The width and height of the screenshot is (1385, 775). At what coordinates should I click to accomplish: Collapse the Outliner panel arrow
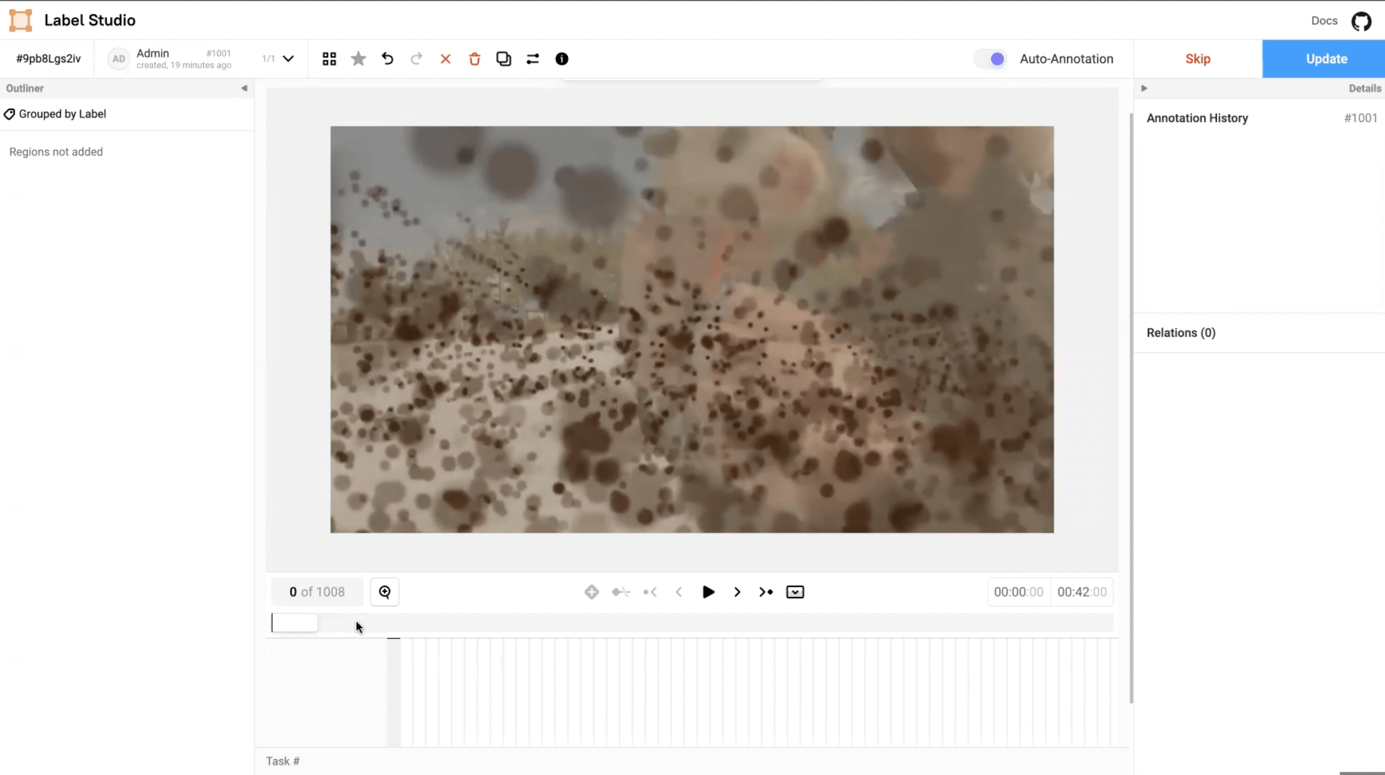[244, 88]
